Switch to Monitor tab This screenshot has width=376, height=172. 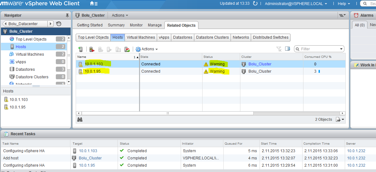(x=136, y=25)
